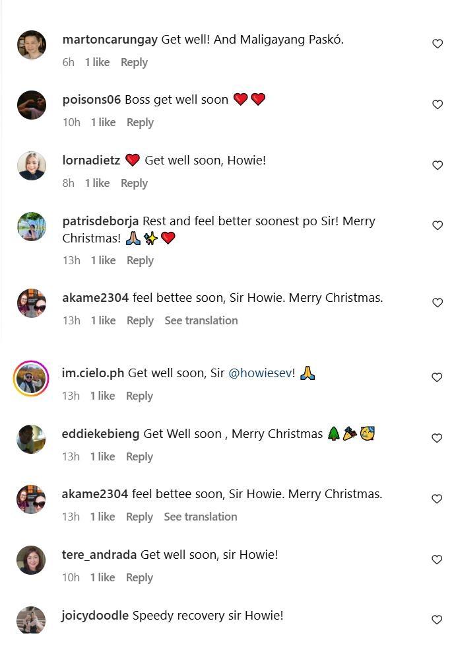This screenshot has width=452, height=652.
Task: View im.cielo.ph's story from the ringed avatar
Action: (x=31, y=379)
